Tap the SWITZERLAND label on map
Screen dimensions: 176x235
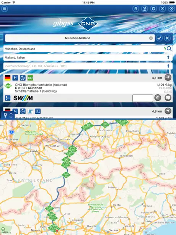point(35,180)
